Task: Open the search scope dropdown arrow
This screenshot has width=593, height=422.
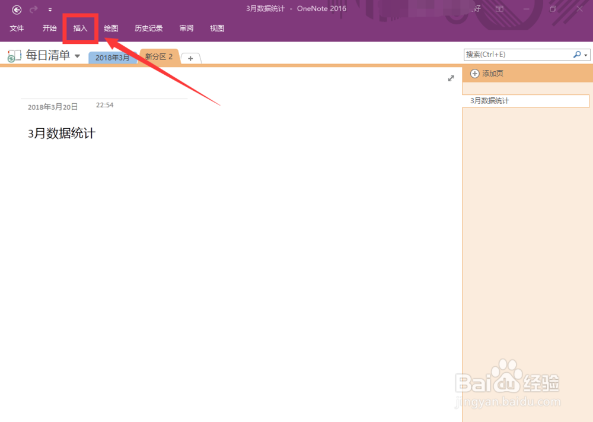Action: (x=586, y=54)
